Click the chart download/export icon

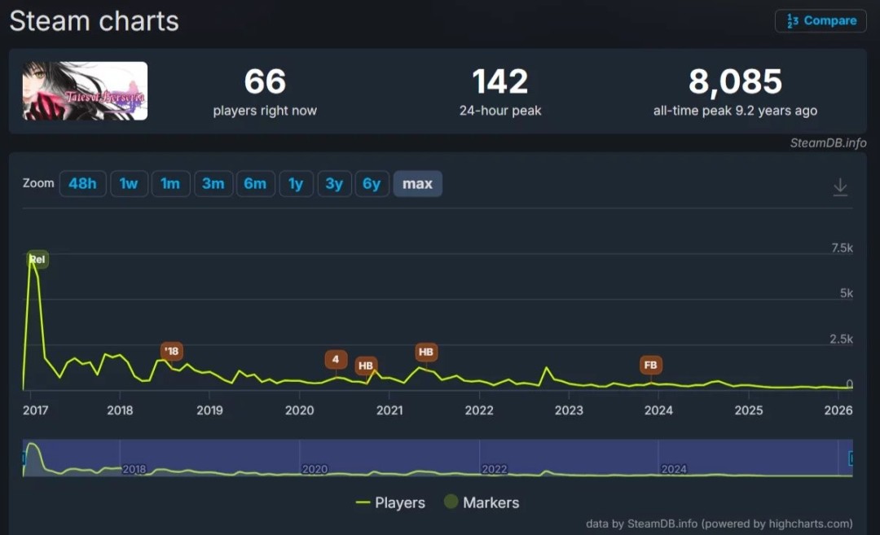(x=840, y=186)
